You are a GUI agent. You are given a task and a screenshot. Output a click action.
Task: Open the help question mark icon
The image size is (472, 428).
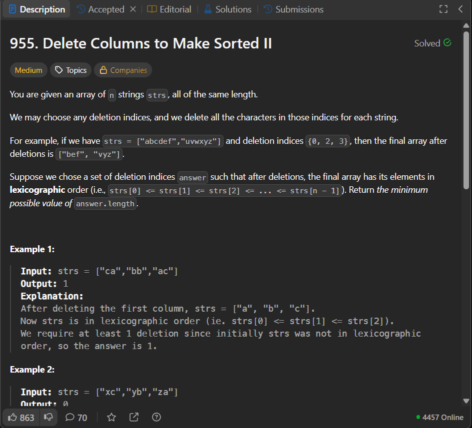click(156, 417)
